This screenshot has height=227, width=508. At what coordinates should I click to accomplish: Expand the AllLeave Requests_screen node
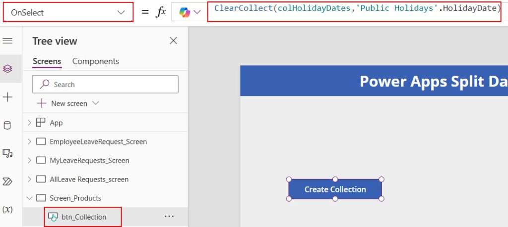29,179
